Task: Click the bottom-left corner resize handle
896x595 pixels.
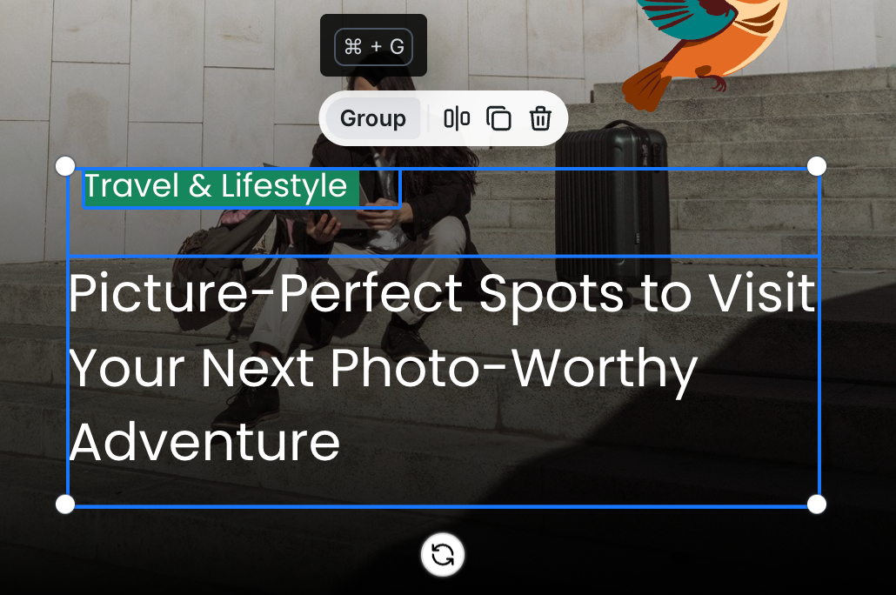Action: click(66, 505)
